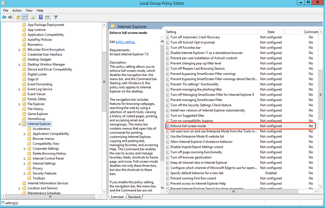This screenshot has width=325, height=208.
Task: Click the Export List toolbar icon
Action: [33, 17]
